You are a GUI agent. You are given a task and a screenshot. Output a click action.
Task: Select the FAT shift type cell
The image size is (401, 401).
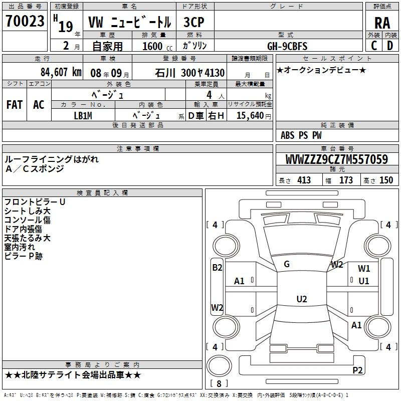point(15,105)
